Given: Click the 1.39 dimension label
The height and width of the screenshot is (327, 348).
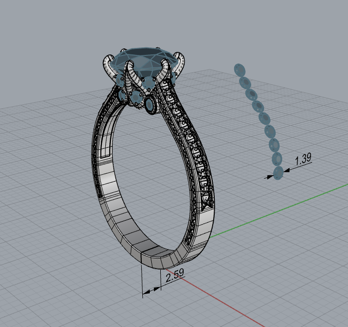Looking at the screenshot, I should click(303, 159).
